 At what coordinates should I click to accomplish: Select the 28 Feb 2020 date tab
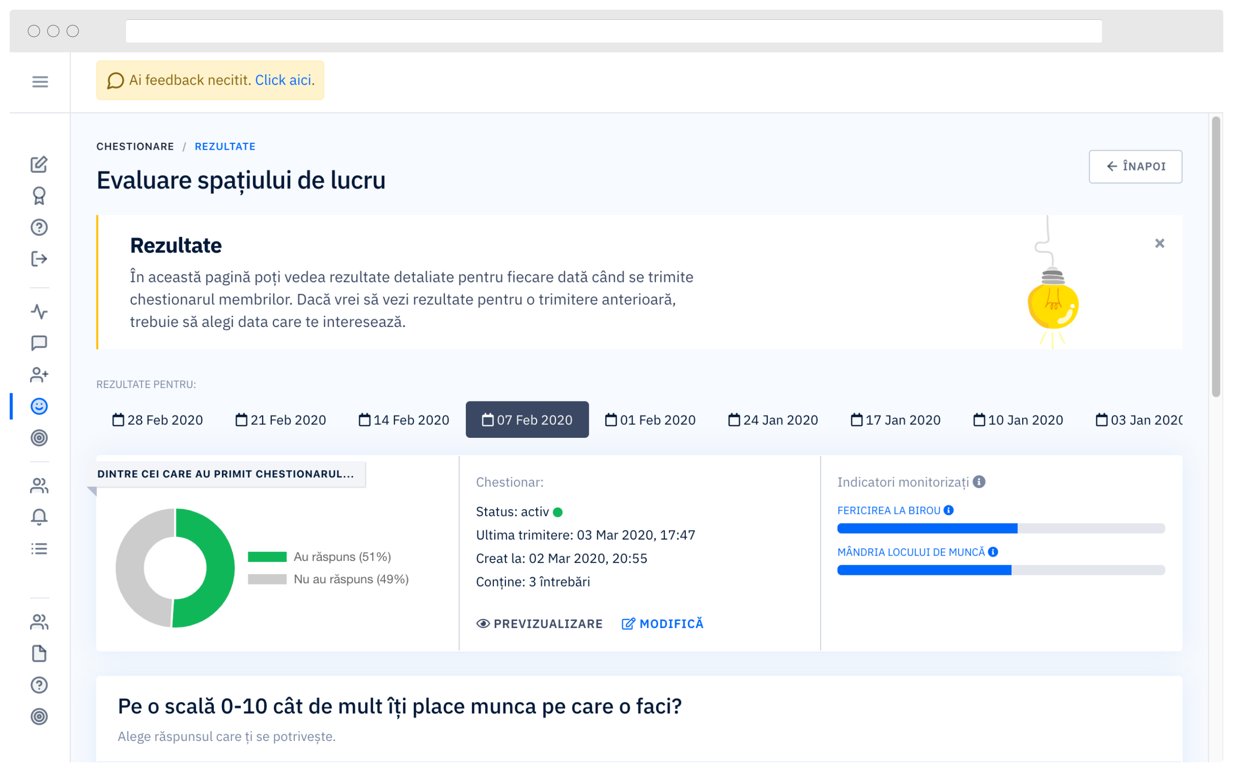click(x=158, y=420)
